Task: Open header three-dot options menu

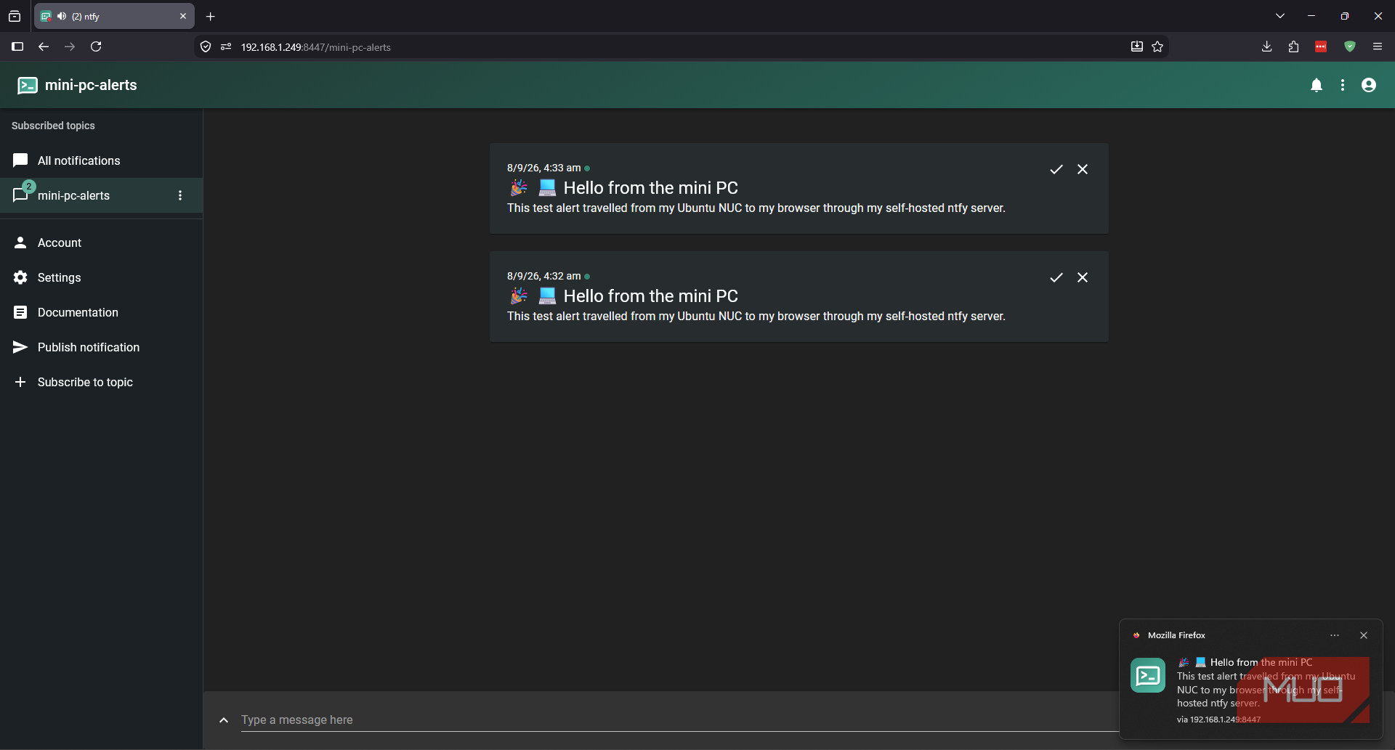Action: pos(1343,86)
